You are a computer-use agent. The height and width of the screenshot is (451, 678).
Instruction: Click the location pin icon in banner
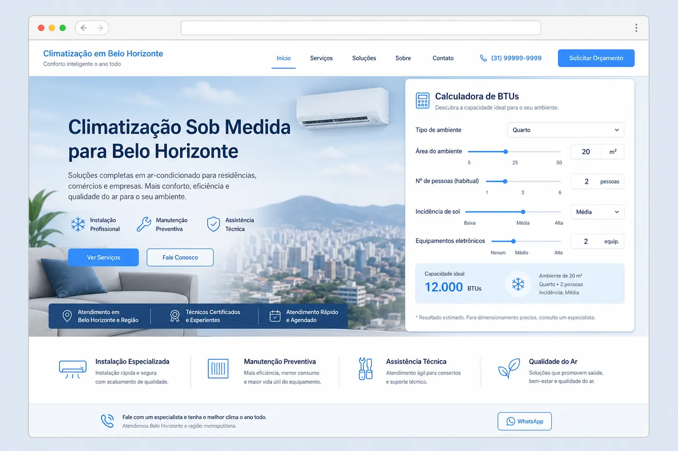click(x=67, y=316)
